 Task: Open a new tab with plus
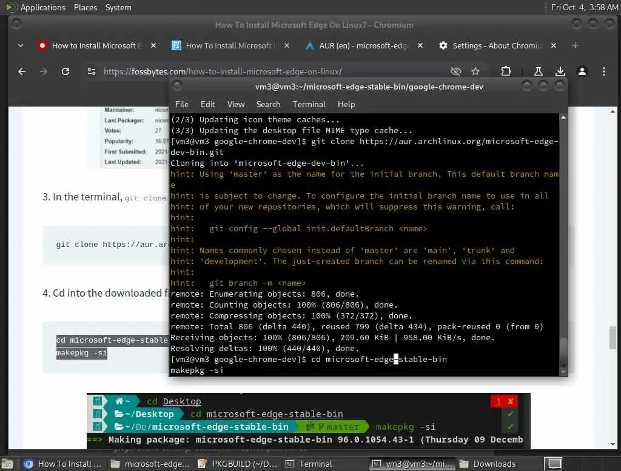pyautogui.click(x=575, y=46)
